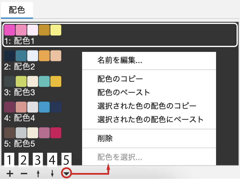Pick pale blue-white swatch in 配色2
The height and width of the screenshot is (179, 240).
click(x=32, y=56)
